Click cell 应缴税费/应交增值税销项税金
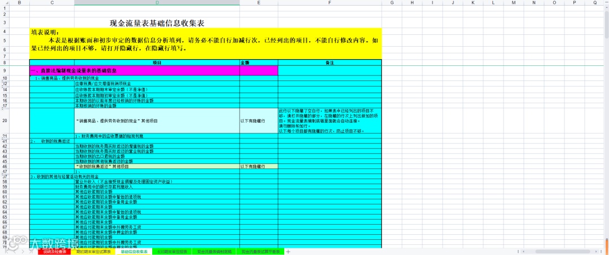This screenshot has width=609, height=255. point(157,84)
